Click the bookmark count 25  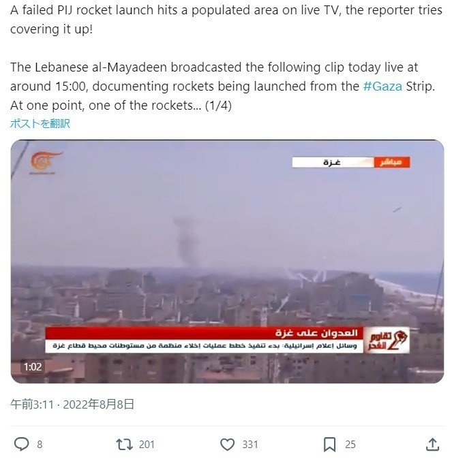click(x=350, y=444)
